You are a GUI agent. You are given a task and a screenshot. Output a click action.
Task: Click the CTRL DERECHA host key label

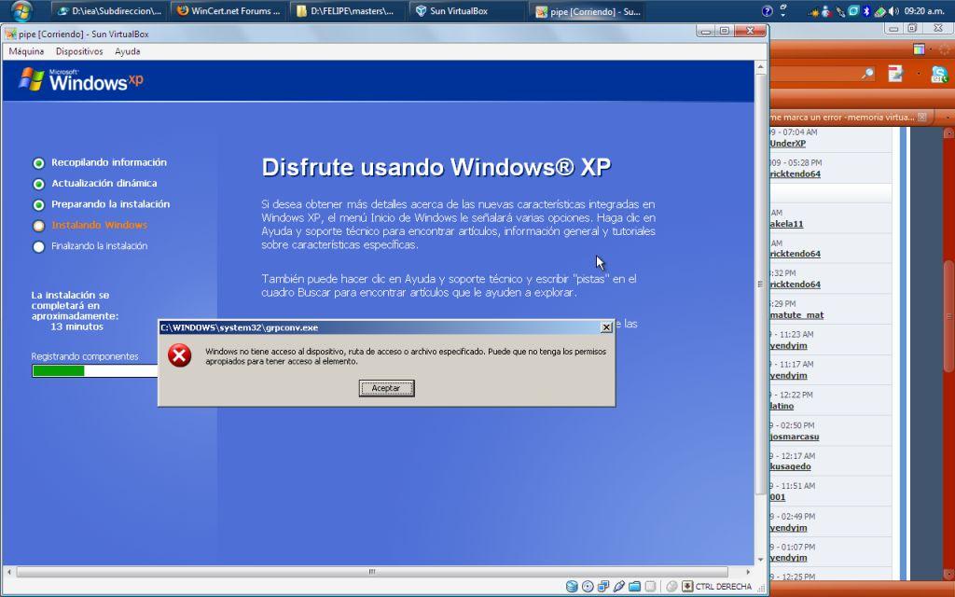724,587
